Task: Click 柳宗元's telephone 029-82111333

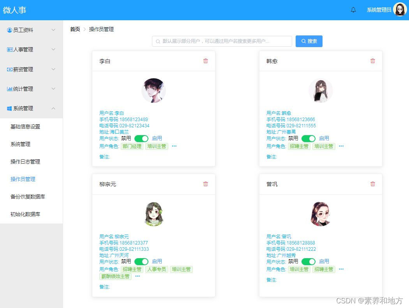Action: [x=134, y=249]
